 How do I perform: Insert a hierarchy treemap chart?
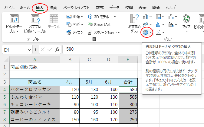(x=158, y=17)
